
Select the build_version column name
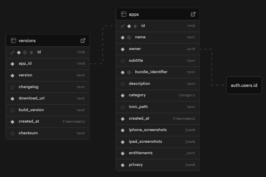[x=31, y=110]
